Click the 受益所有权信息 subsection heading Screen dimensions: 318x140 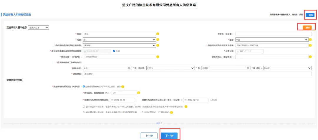[14, 80]
